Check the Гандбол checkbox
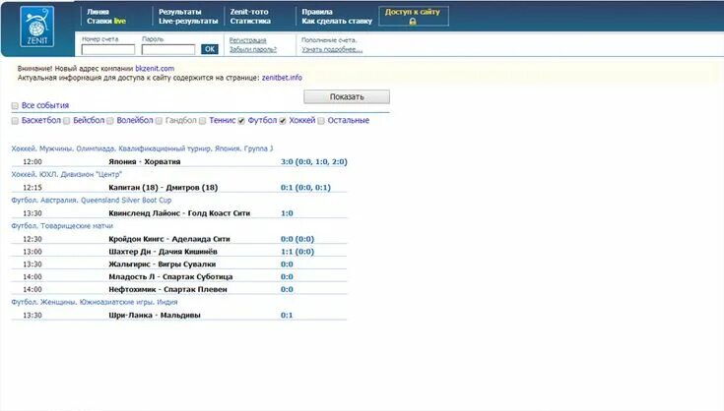 coord(159,121)
